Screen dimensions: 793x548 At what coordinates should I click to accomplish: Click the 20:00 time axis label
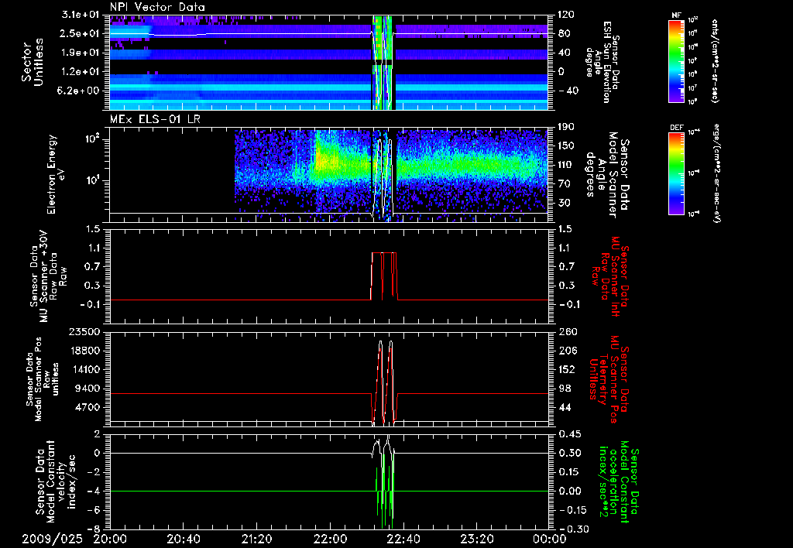click(110, 539)
